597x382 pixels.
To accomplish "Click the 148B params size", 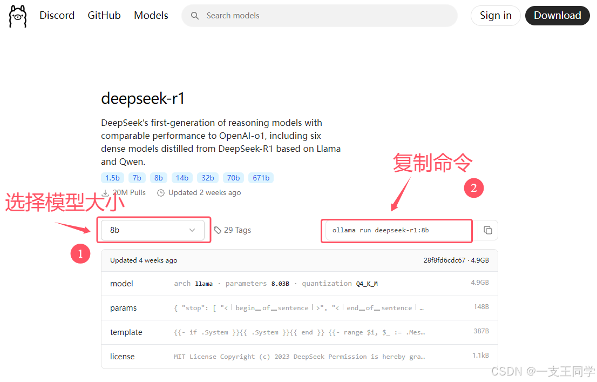I will pyautogui.click(x=481, y=307).
